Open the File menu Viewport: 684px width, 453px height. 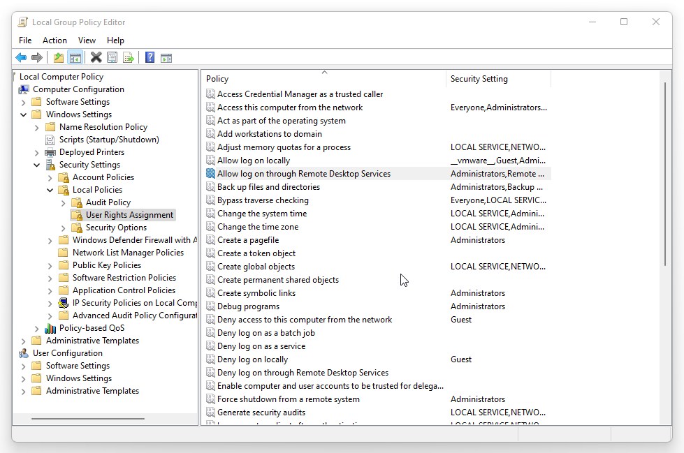click(x=25, y=40)
